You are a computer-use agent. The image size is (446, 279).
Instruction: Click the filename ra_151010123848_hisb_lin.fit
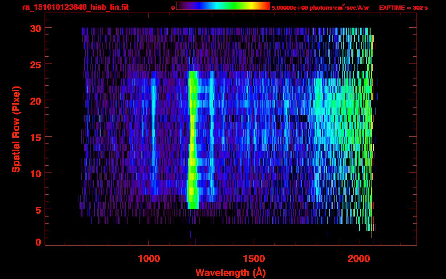click(76, 7)
